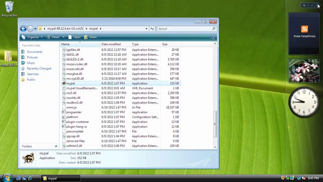
Task: Select the precomplete file row
Action: (121, 131)
